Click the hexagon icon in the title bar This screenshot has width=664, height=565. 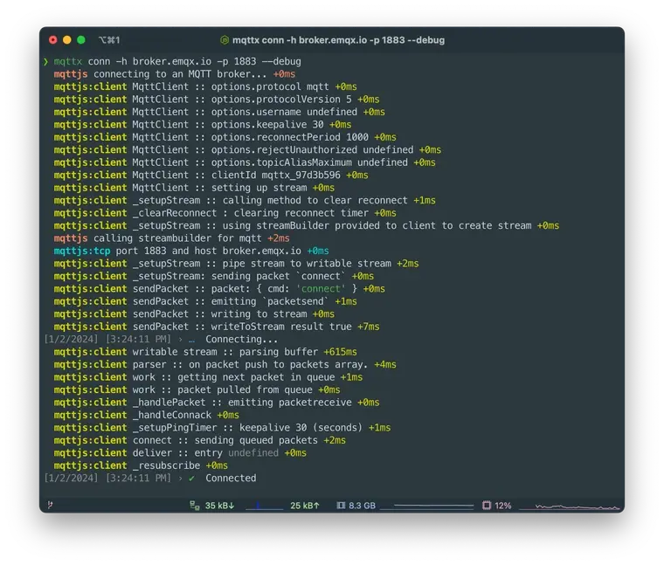[x=225, y=40]
